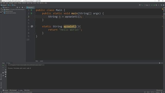Run with Coverage from the top toolbar
Screen dimensions: 165x93
pyautogui.click(x=156, y=5)
